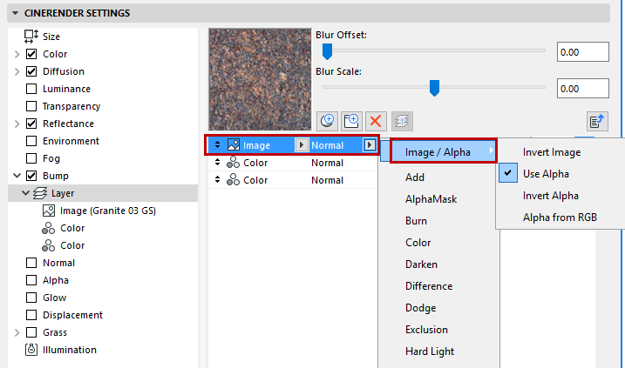Click the granite texture preview thumbnail
This screenshot has width=625, height=368.
pos(260,79)
